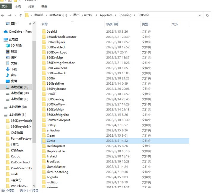This screenshot has width=214, height=194.
Task: Expand the address bar history dropdown
Action: coord(199,15)
